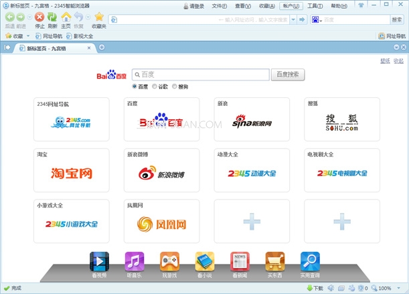Click the 百度搜索 button
Viewport: 409px width, 294px height.
coord(288,74)
